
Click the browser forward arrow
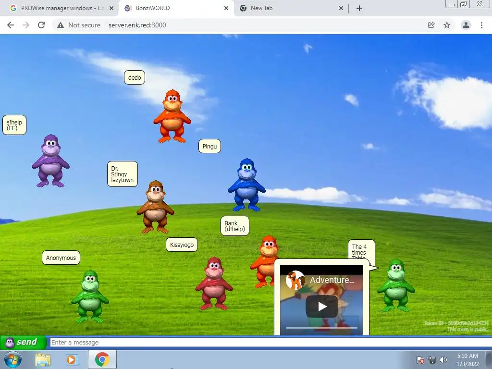26,25
